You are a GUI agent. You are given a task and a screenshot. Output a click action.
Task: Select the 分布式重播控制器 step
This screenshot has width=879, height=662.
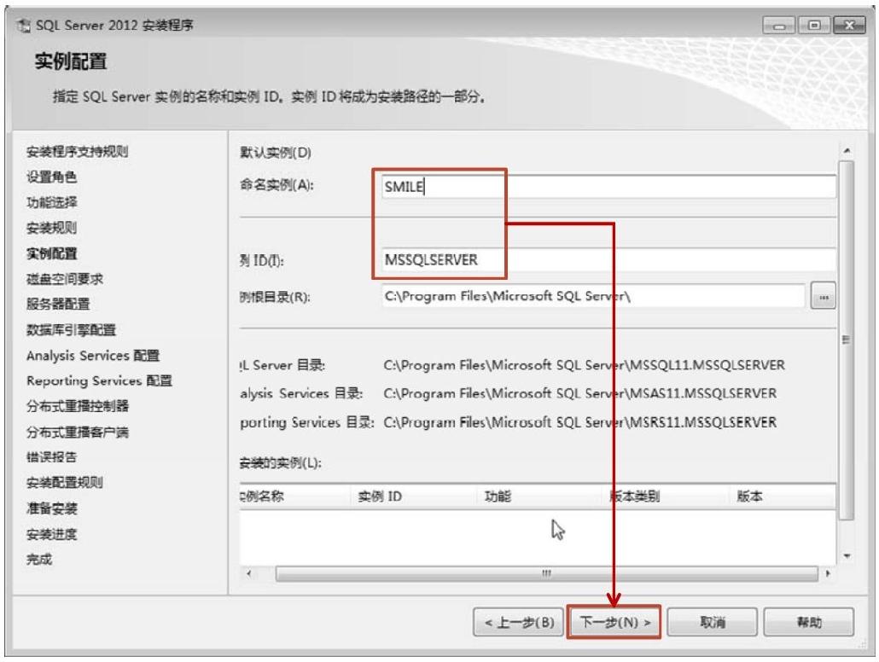coord(78,406)
